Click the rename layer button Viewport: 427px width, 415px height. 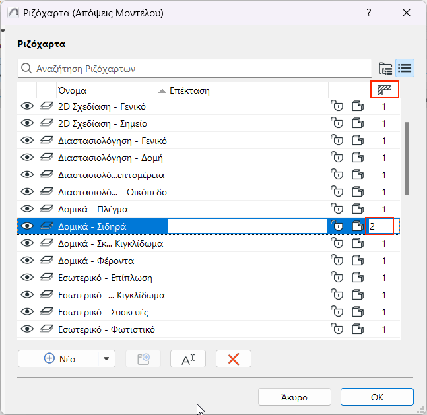[x=187, y=358]
